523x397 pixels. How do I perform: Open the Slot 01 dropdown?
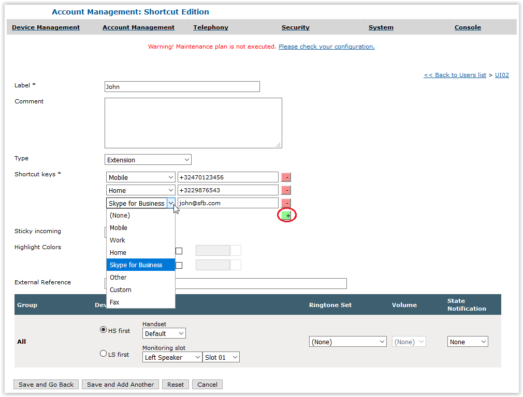[x=221, y=357]
